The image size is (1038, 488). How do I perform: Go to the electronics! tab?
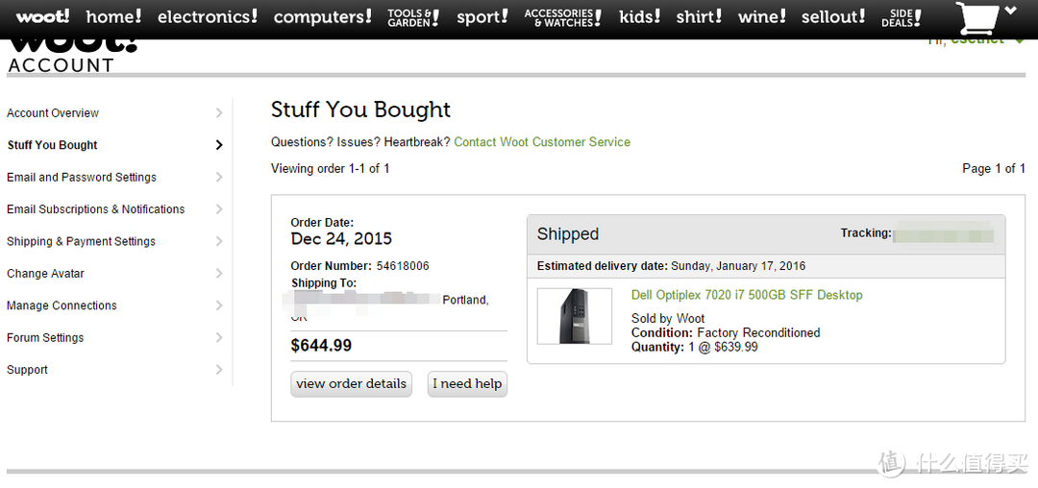pos(208,16)
